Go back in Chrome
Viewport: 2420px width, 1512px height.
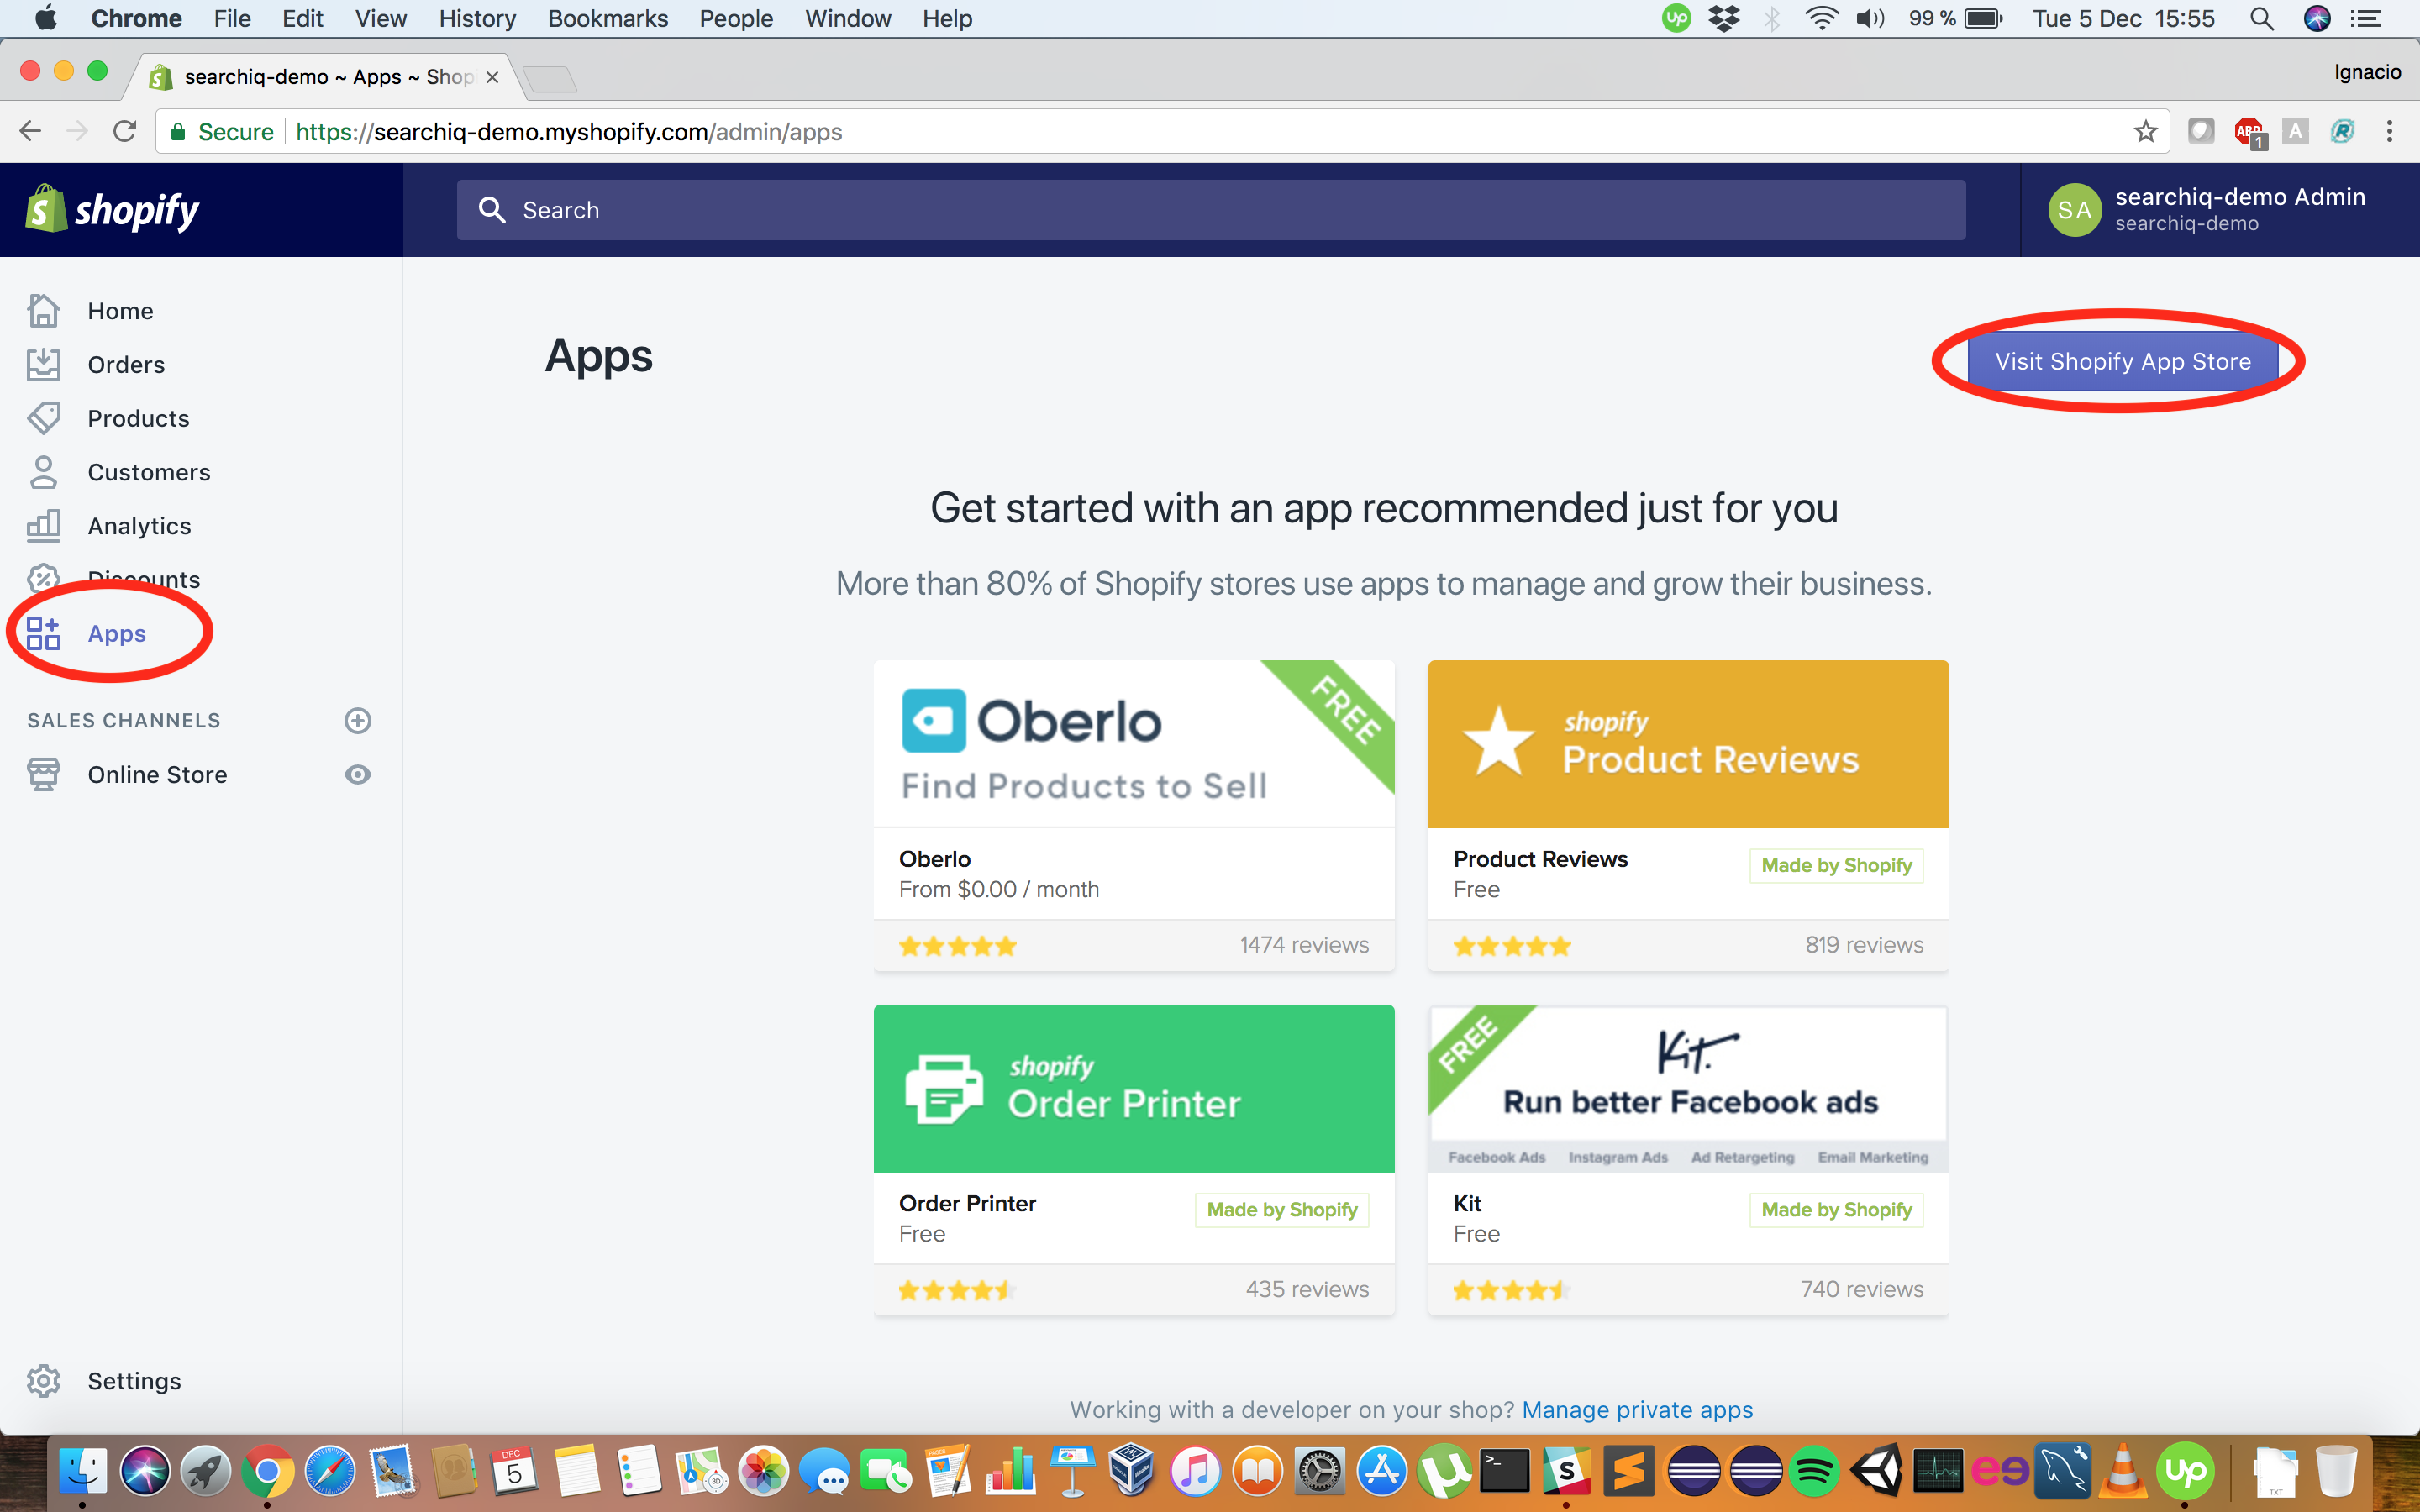pos(30,131)
